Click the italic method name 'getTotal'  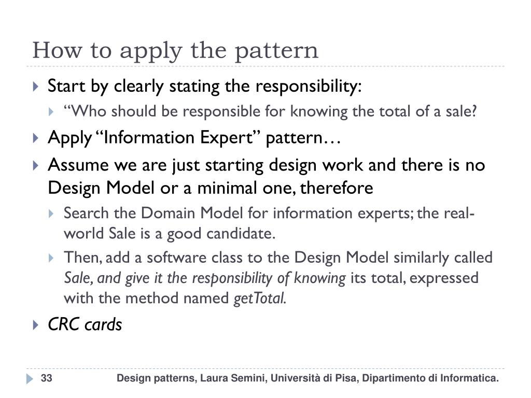coord(259,298)
